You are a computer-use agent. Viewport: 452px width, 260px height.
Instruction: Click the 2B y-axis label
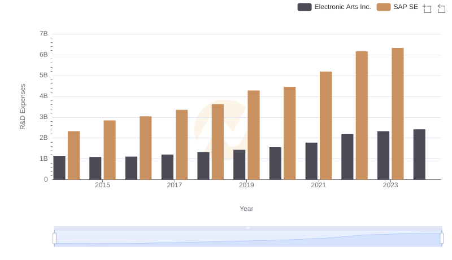[x=44, y=138]
